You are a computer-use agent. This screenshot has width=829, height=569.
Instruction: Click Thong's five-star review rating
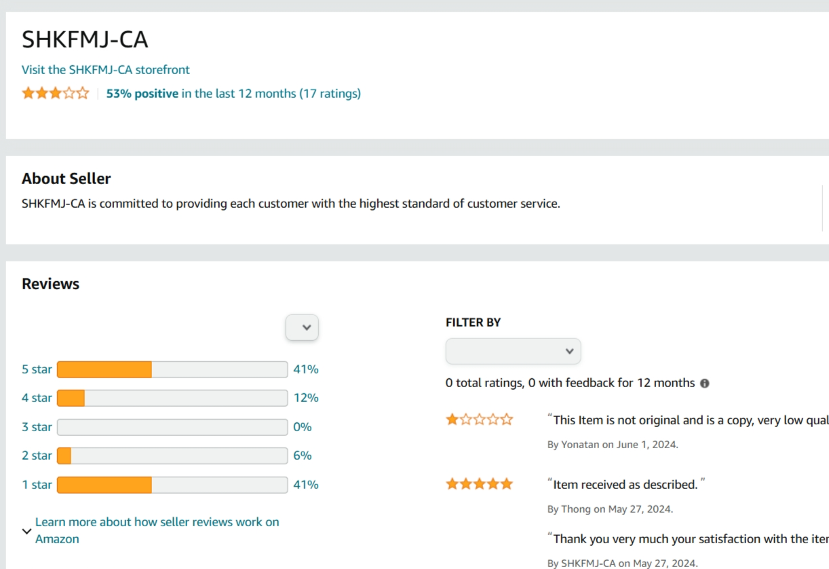(x=479, y=484)
